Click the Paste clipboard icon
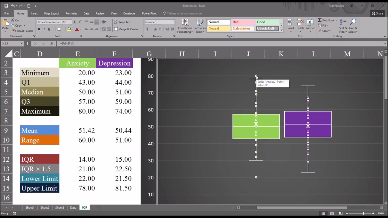Viewport: 388px width, 218px height. coord(5,22)
